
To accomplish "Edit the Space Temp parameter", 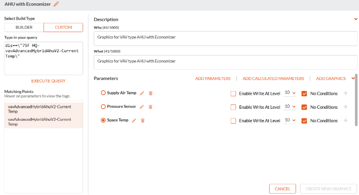I will point(134,120).
